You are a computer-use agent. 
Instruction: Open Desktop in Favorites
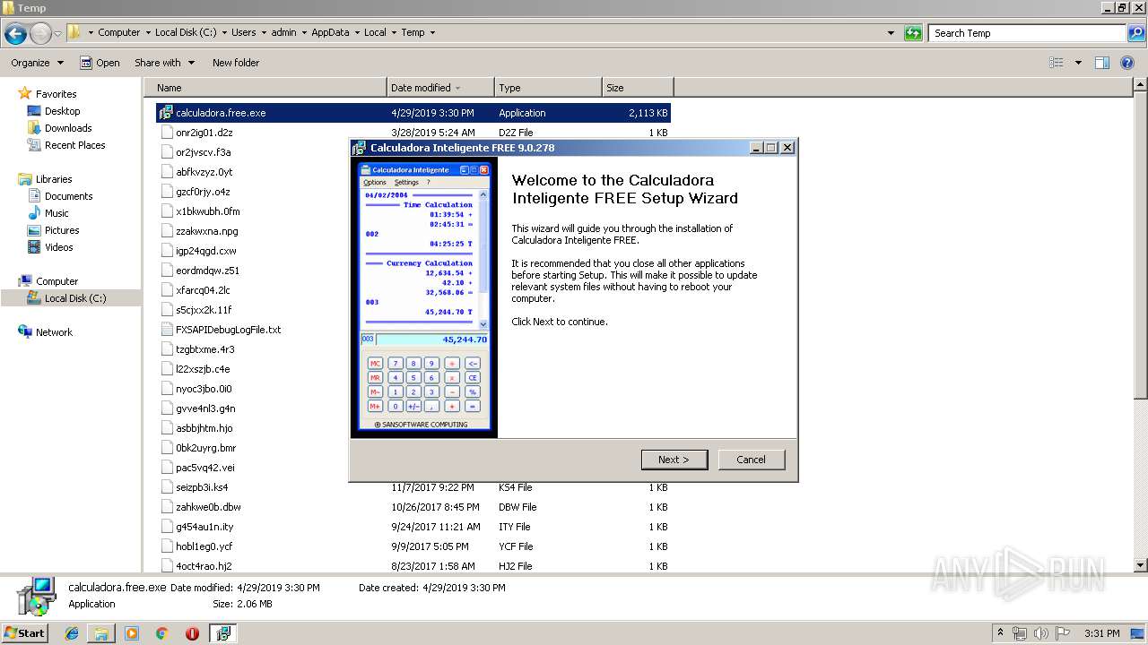coord(62,111)
